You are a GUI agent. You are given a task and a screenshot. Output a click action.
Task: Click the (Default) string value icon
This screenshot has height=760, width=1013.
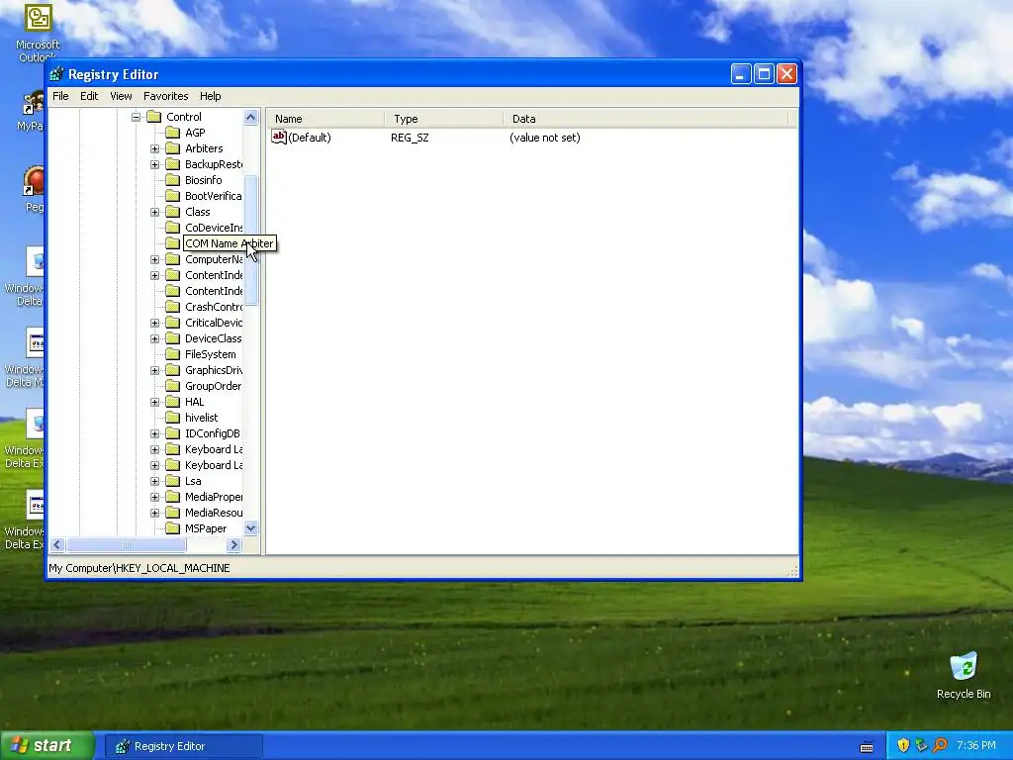tap(278, 137)
